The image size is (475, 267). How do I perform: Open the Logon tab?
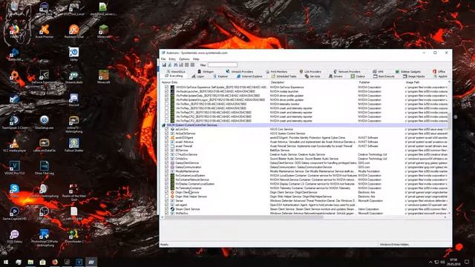click(x=198, y=76)
